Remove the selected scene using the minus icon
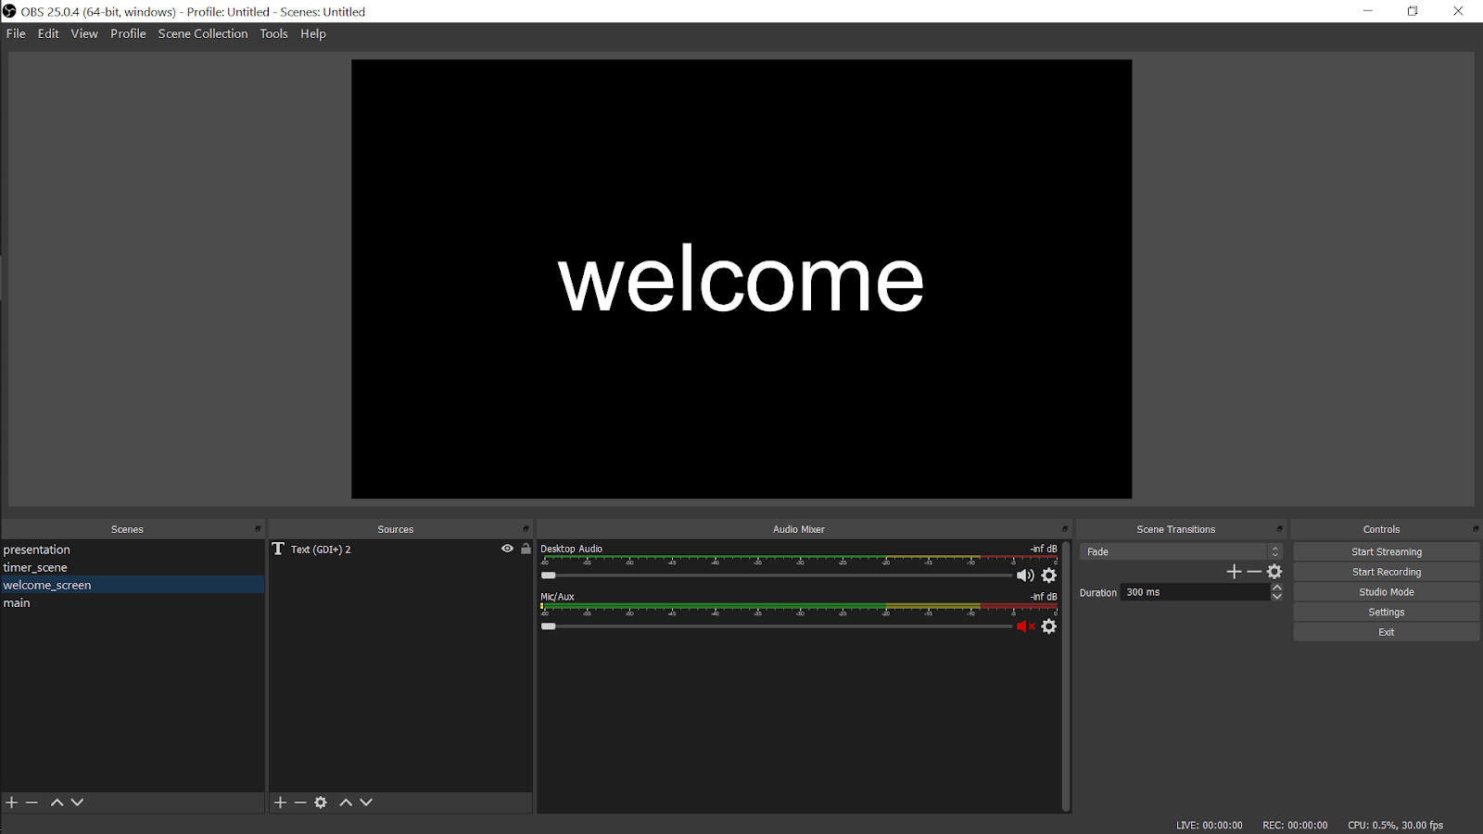The height and width of the screenshot is (834, 1483). pyautogui.click(x=32, y=802)
